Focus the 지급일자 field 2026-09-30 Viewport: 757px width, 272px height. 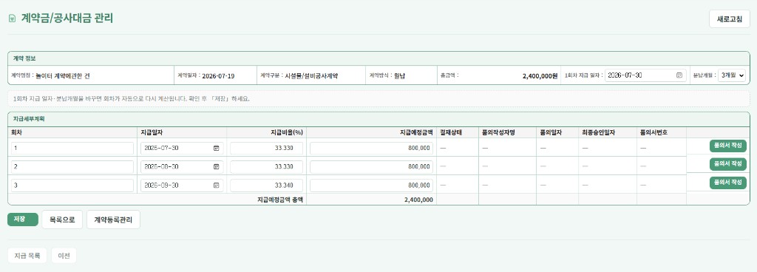point(182,186)
